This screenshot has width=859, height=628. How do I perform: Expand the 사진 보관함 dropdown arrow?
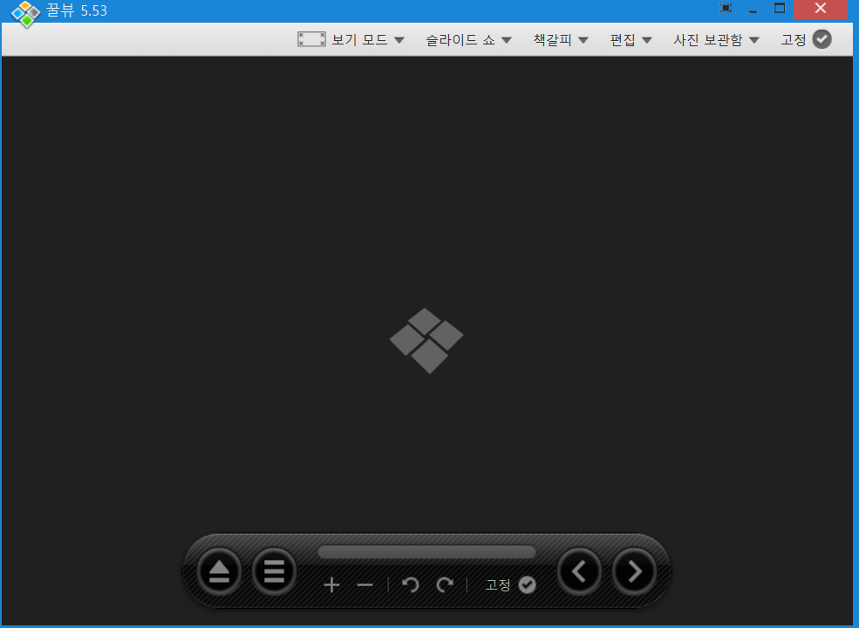[x=754, y=40]
